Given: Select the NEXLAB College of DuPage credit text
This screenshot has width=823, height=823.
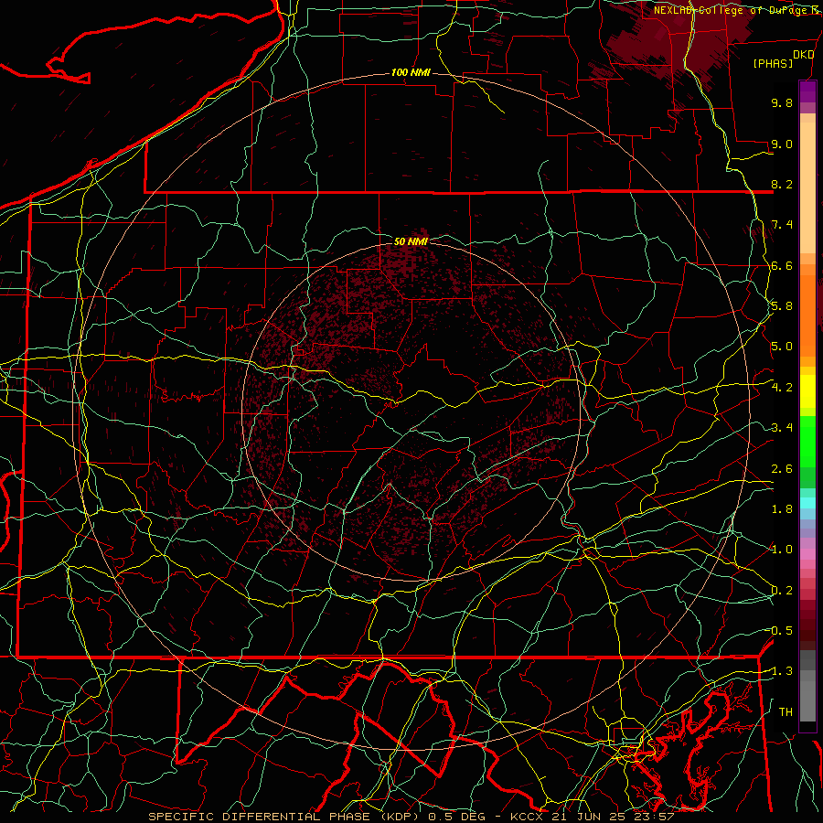Looking at the screenshot, I should (735, 10).
